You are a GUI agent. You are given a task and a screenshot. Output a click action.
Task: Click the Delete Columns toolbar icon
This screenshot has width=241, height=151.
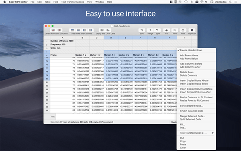point(59,30)
